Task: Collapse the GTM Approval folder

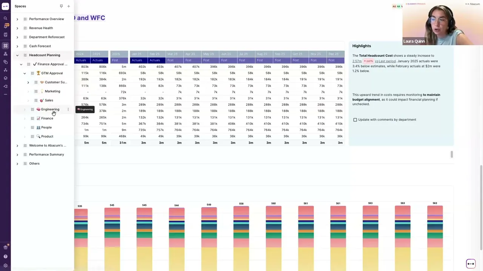Action: [x=25, y=73]
